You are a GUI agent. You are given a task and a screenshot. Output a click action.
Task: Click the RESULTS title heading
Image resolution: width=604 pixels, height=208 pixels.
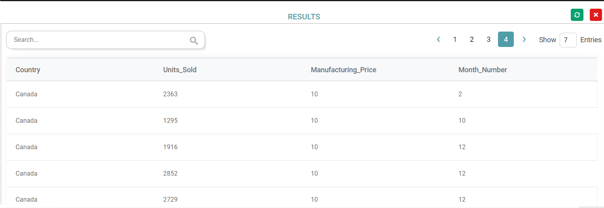tap(304, 17)
